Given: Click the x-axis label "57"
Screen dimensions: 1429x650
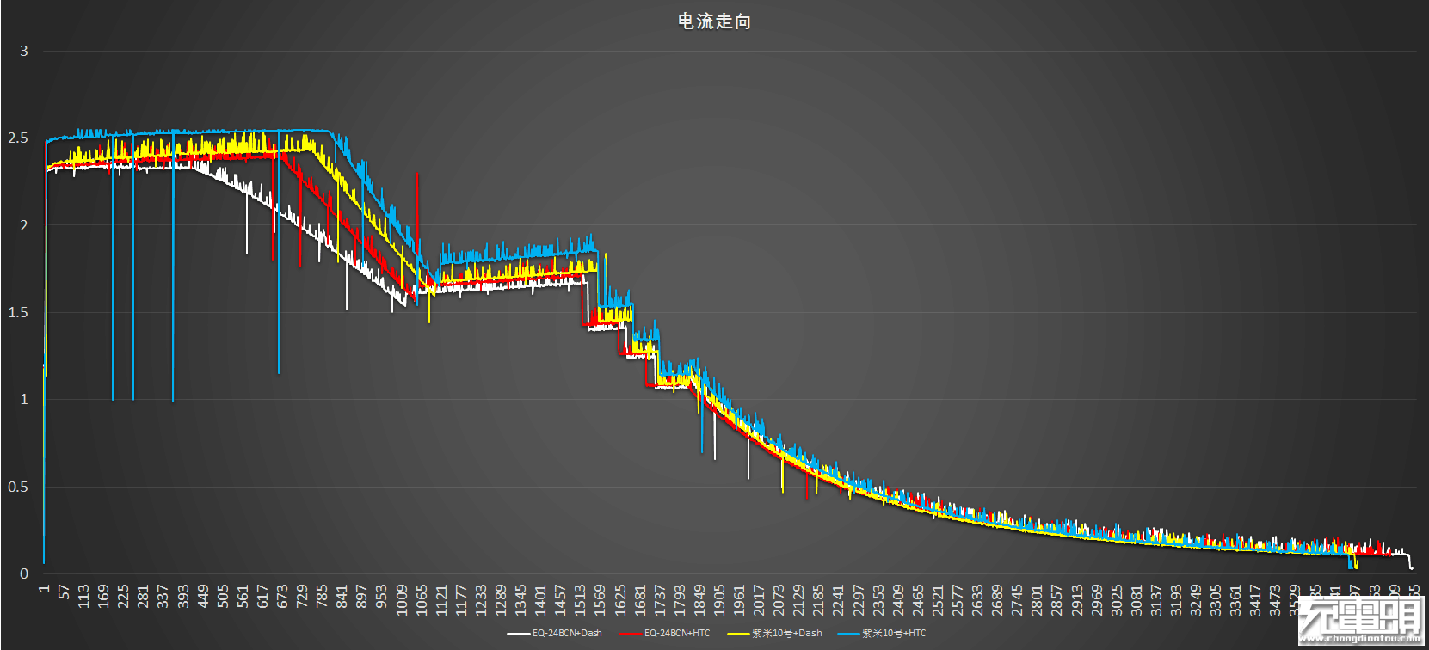Looking at the screenshot, I should 64,592.
